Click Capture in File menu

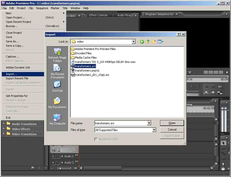tap(23, 57)
